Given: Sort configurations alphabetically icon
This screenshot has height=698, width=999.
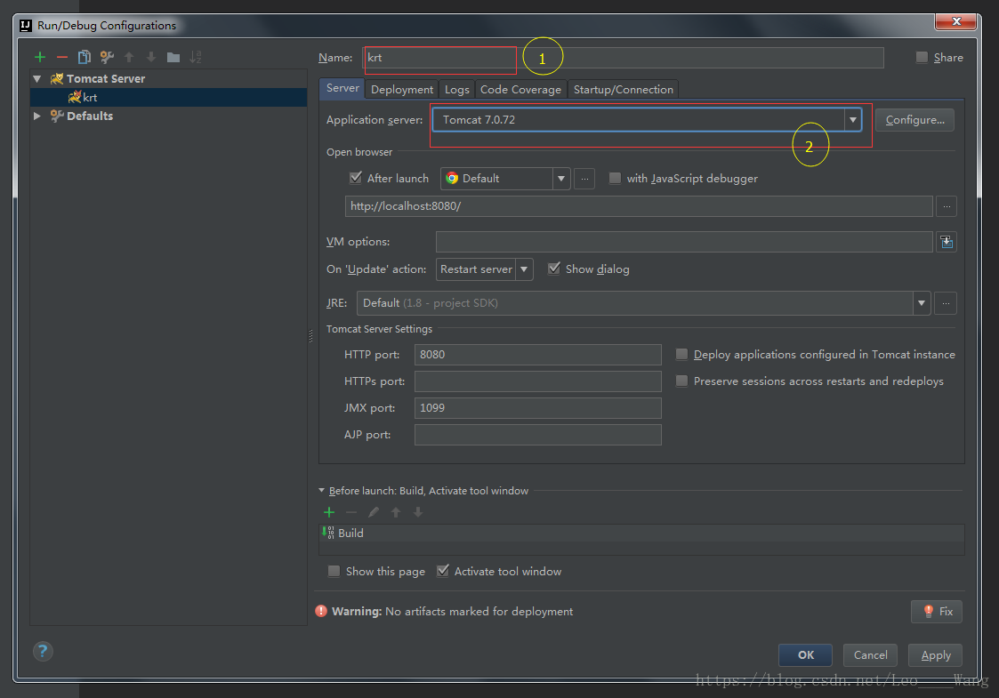Looking at the screenshot, I should click(196, 57).
